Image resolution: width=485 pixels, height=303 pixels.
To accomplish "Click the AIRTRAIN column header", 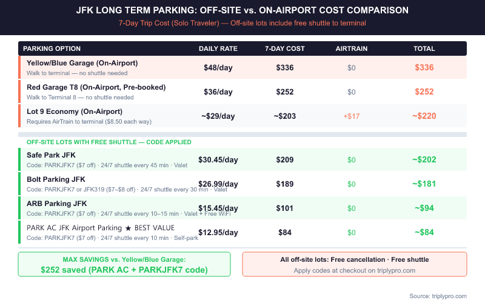I will 352,48.
